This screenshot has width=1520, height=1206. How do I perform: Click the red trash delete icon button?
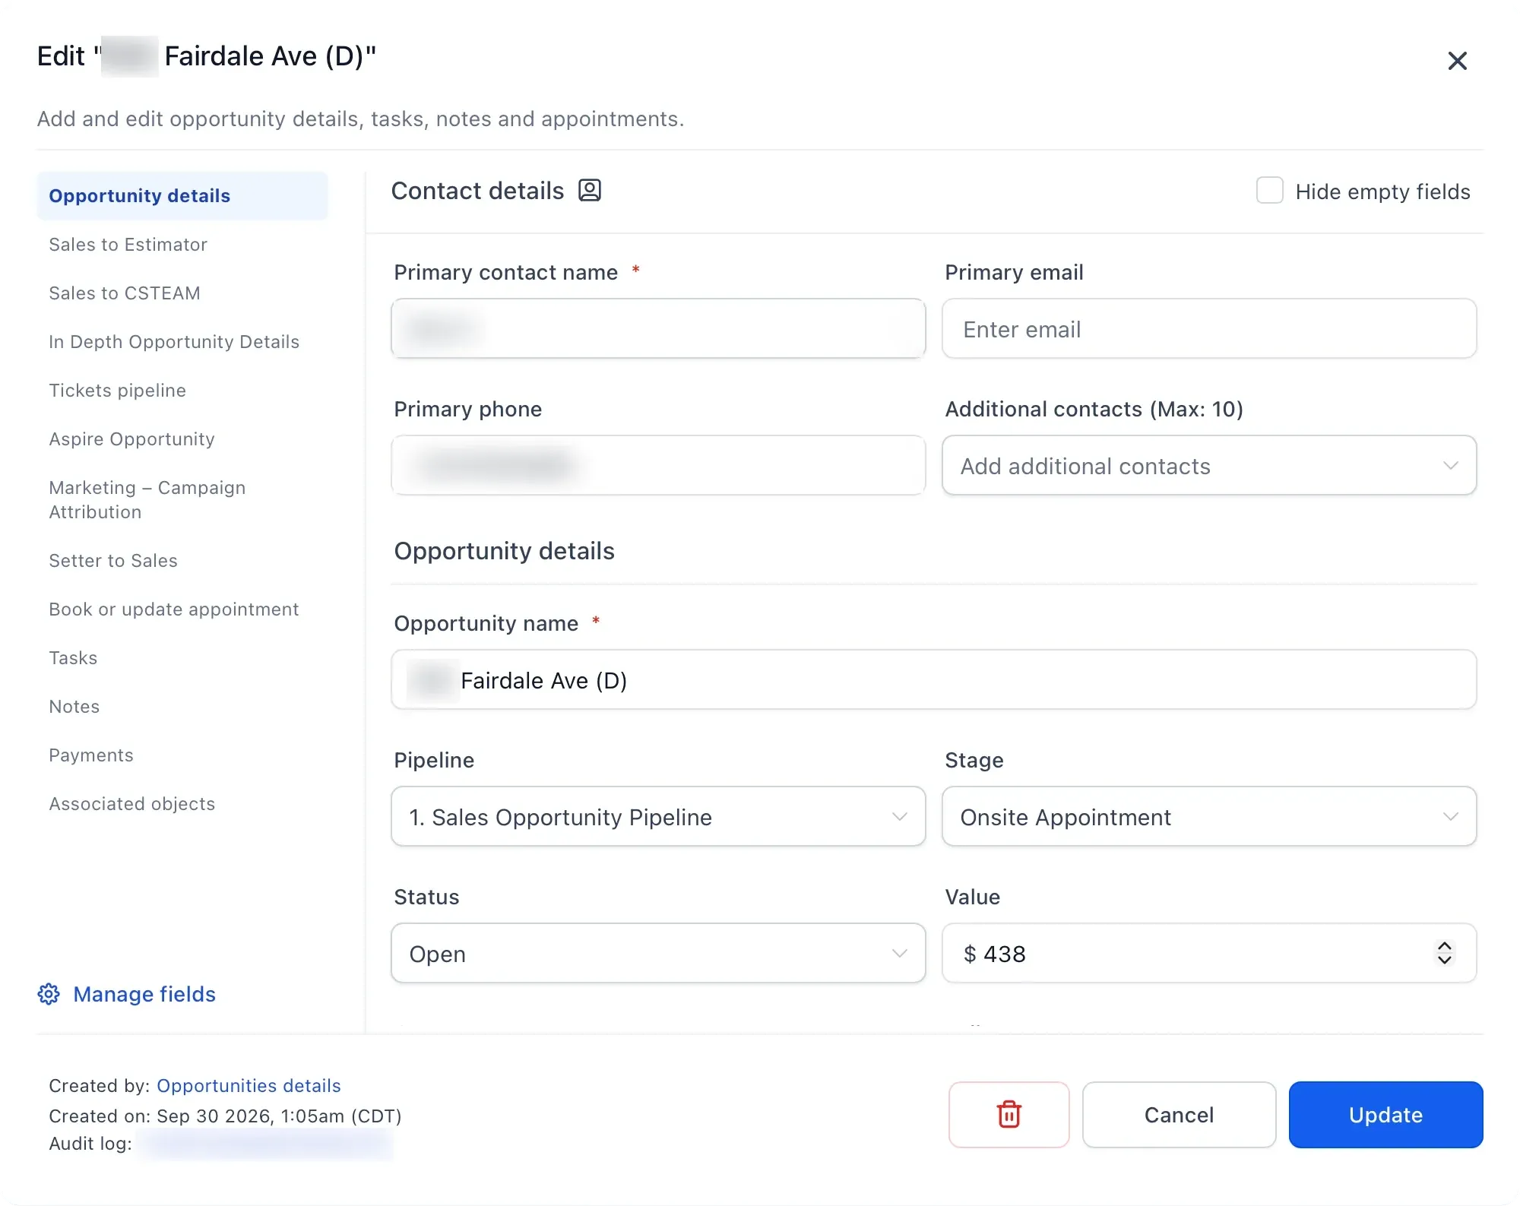pyautogui.click(x=1009, y=1114)
